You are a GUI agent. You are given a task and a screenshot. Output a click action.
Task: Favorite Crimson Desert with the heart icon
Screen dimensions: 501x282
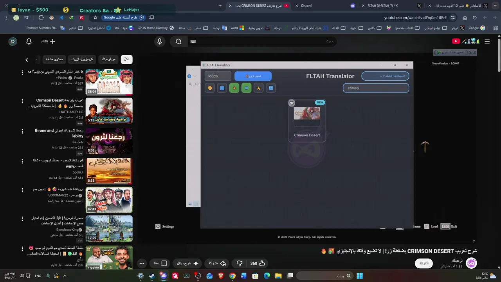click(x=292, y=103)
